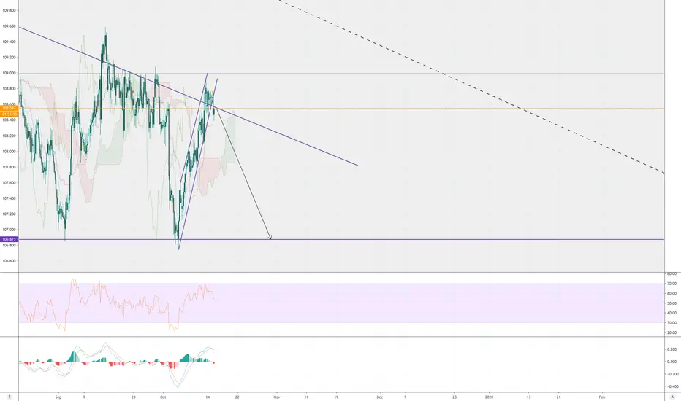
Task: Click the 30.00 level on the RSI scale
Action: click(x=672, y=323)
